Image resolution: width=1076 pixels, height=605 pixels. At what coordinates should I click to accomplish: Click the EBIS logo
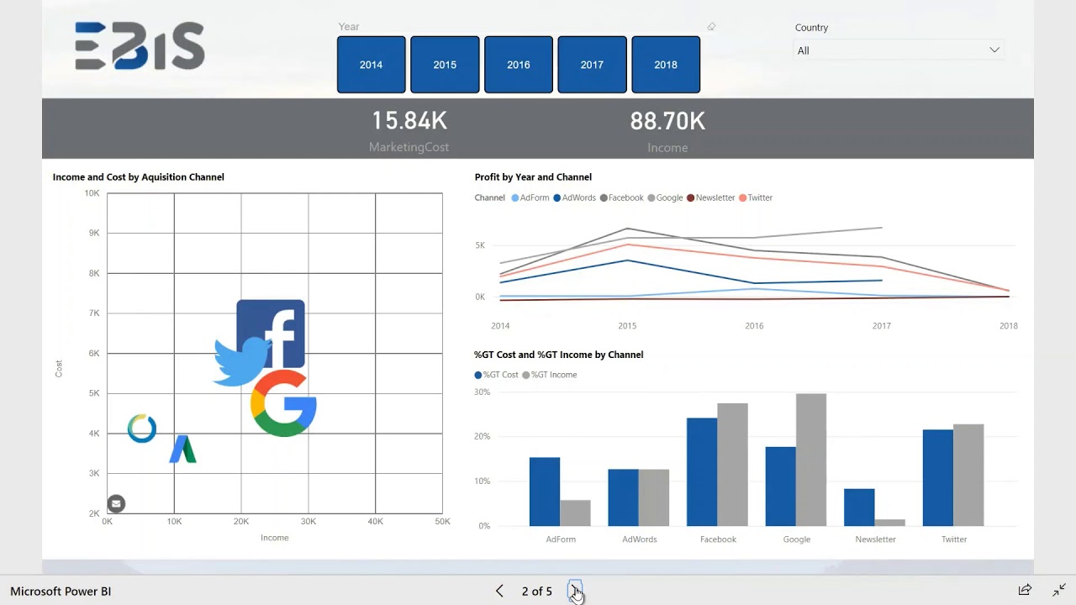pyautogui.click(x=140, y=46)
